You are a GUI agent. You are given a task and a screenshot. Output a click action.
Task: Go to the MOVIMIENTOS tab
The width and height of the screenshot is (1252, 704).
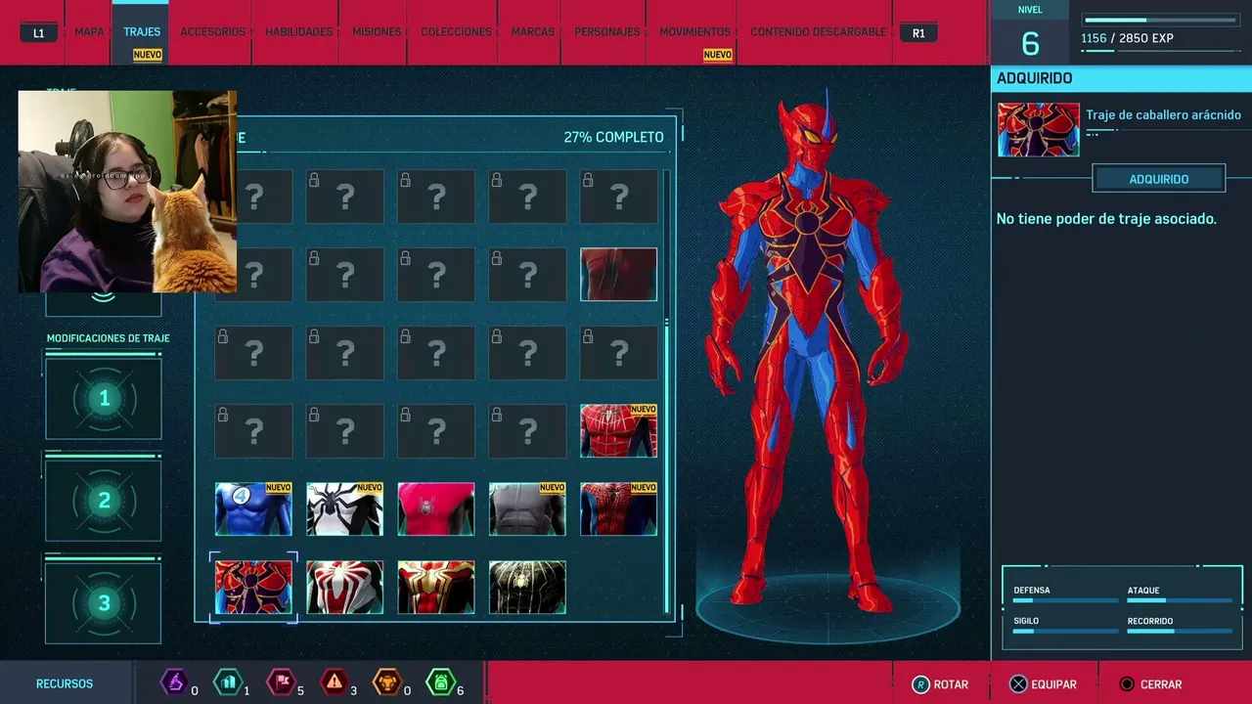[694, 32]
